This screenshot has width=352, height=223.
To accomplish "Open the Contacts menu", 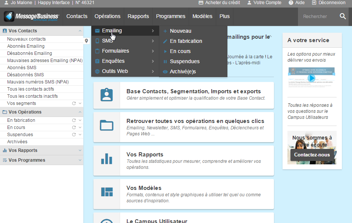I will [77, 17].
